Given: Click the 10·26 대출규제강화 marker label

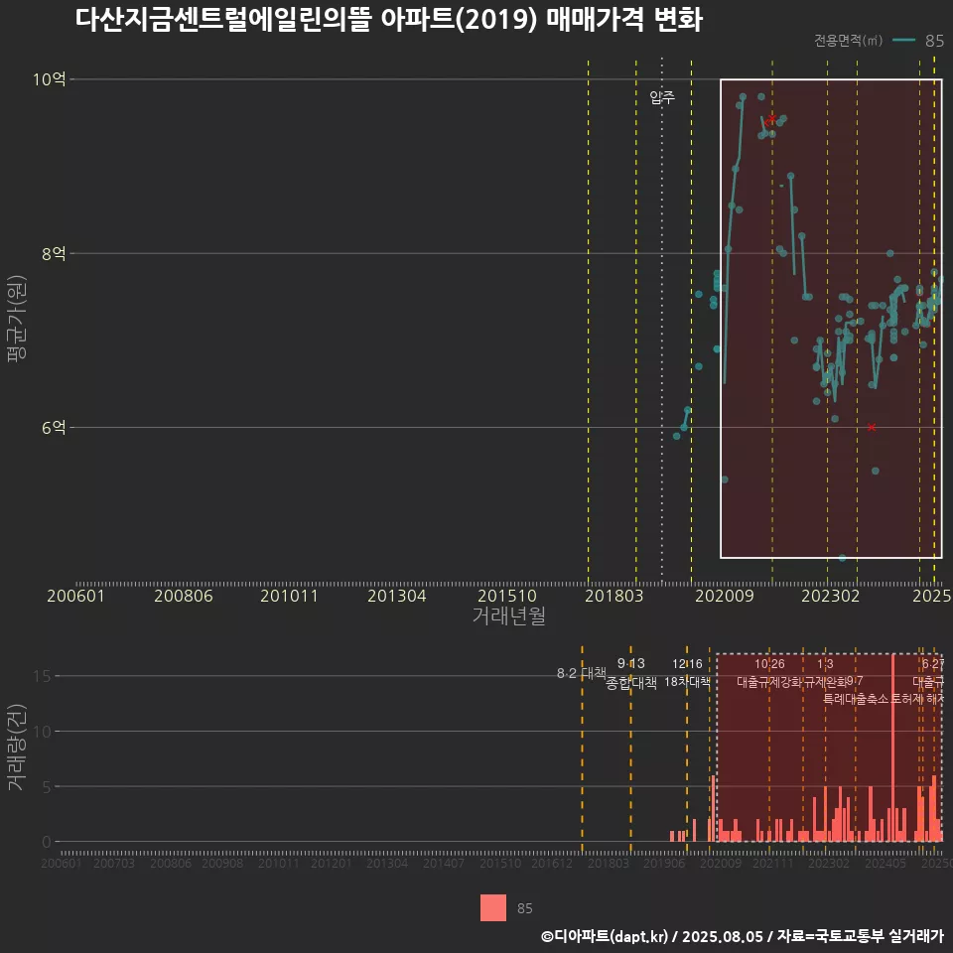Looking at the screenshot, I should point(769,673).
